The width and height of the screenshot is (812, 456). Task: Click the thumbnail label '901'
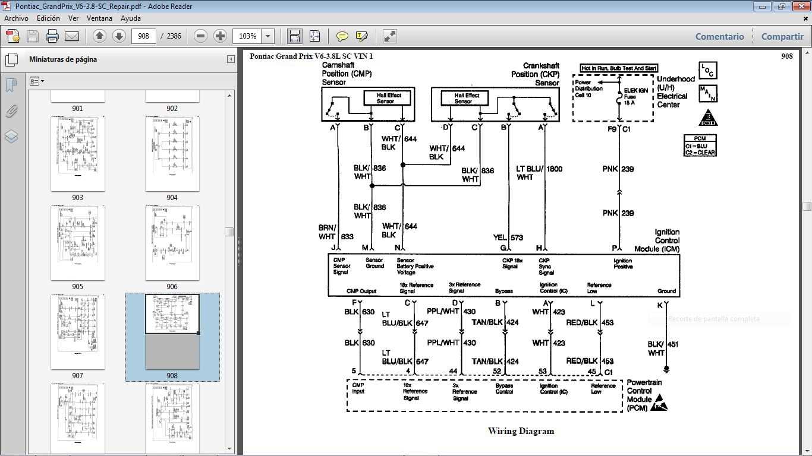point(77,109)
